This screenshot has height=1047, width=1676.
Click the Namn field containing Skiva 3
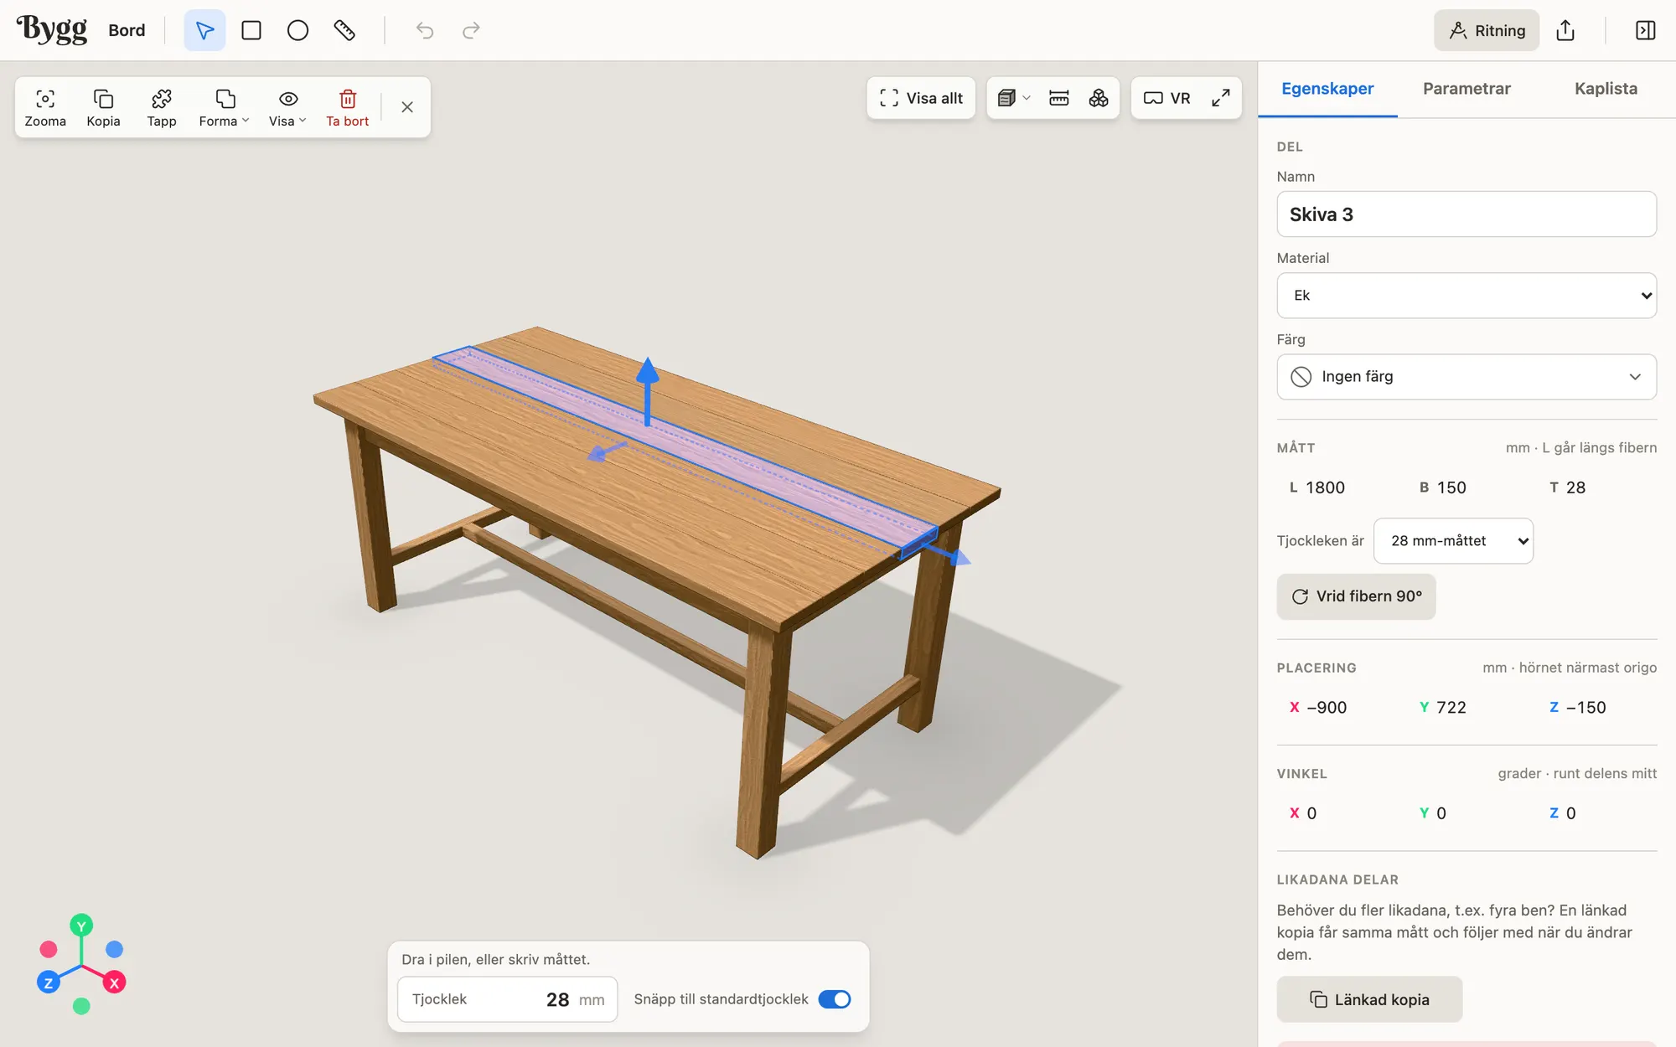coord(1466,214)
